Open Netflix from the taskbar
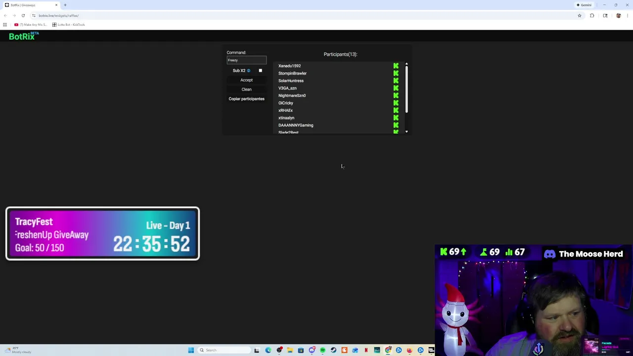633x356 pixels. click(x=366, y=350)
